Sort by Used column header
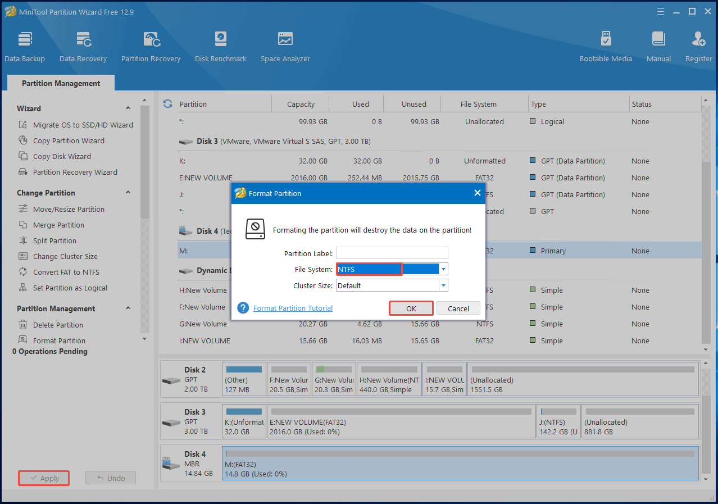The width and height of the screenshot is (718, 504). pyautogui.click(x=357, y=104)
